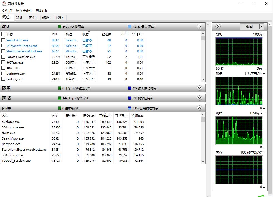Select 360chrome.exe with PID 25660

click(x=73, y=155)
